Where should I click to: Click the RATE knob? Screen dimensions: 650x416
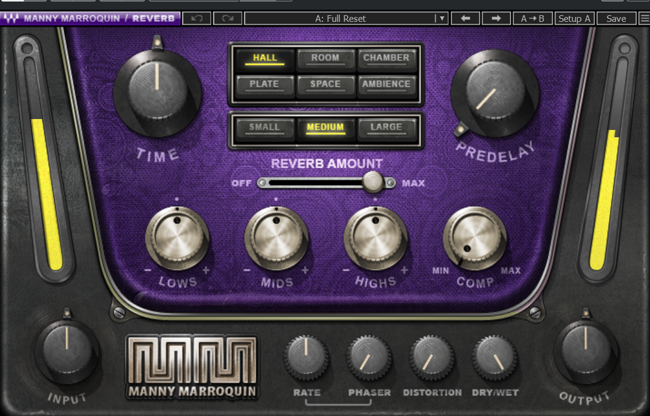(x=306, y=358)
